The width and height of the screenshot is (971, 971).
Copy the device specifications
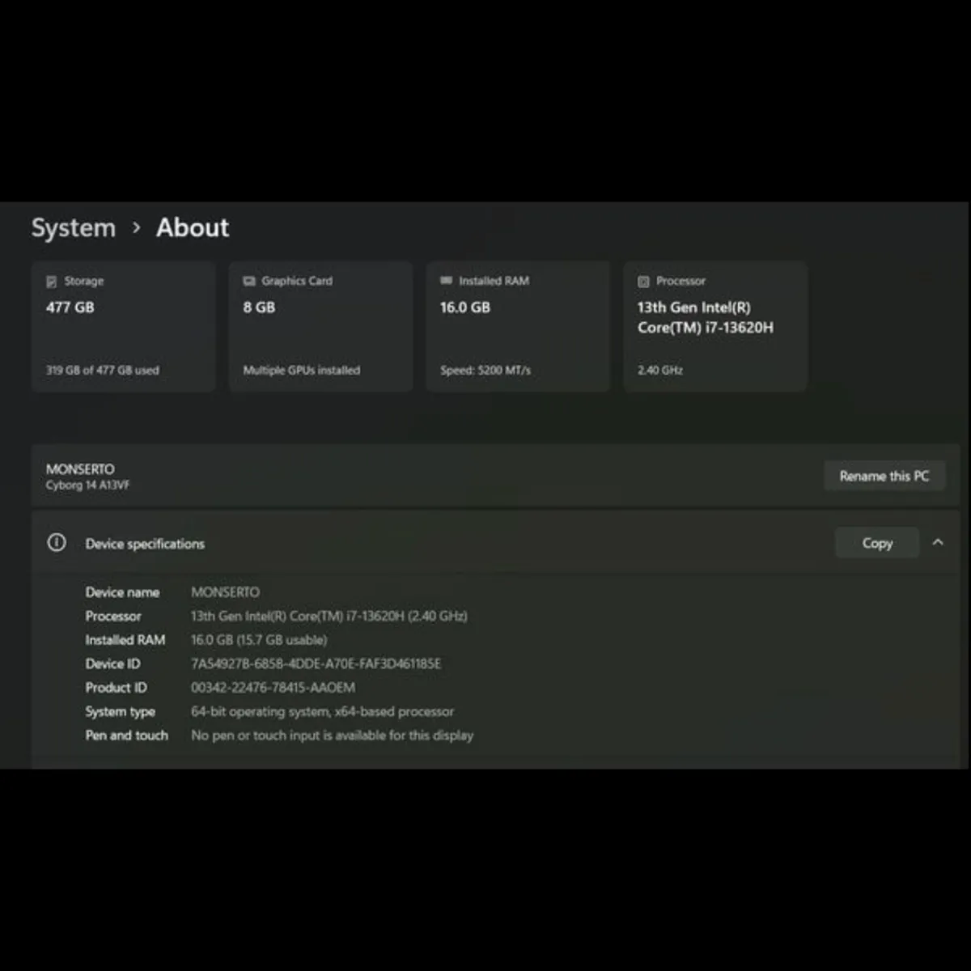tap(877, 542)
